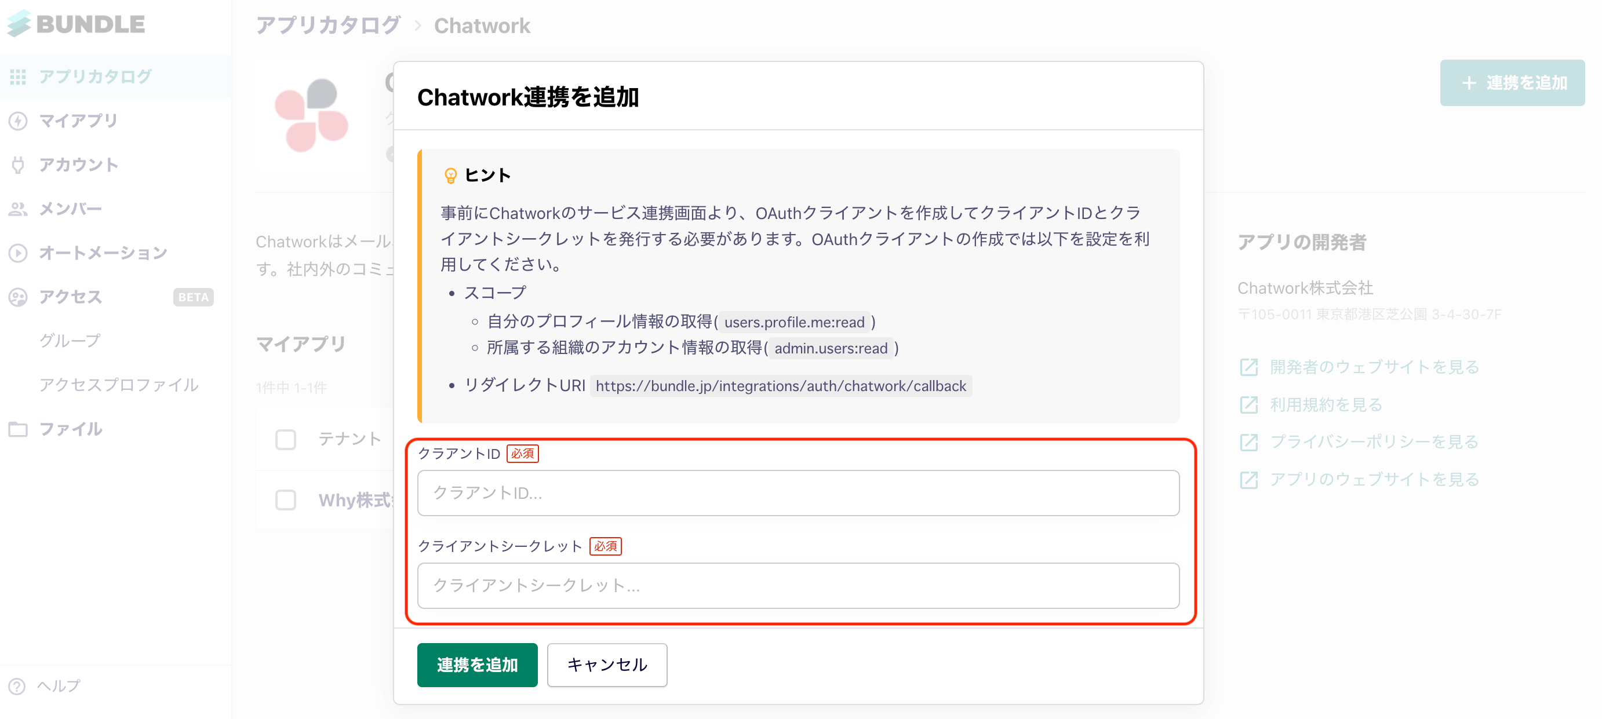Image resolution: width=1602 pixels, height=719 pixels.
Task: Open アプリのウェブサイトを見る link
Action: pyautogui.click(x=1374, y=479)
